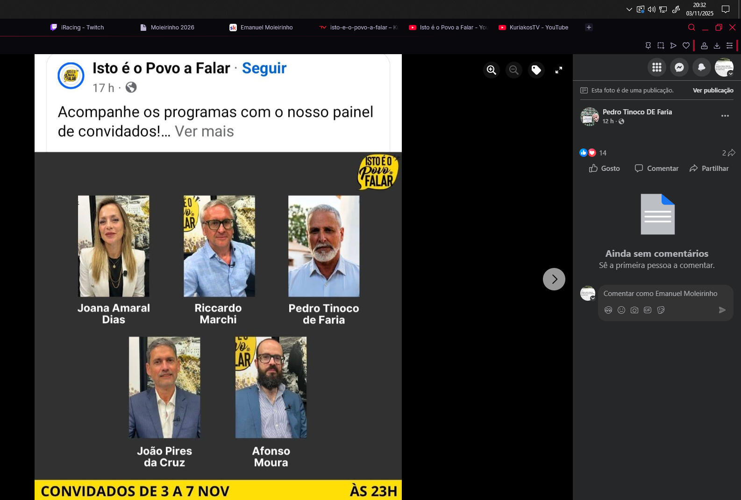Click the comment input field
Viewport: 741px width, 500px height.
click(661, 294)
